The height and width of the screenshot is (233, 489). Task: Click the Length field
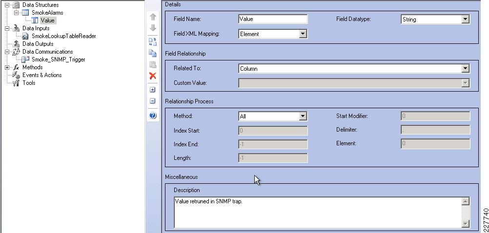(273, 158)
